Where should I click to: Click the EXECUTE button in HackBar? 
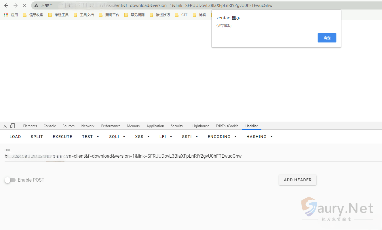coord(62,137)
